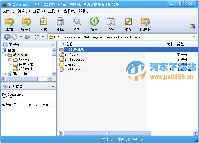Sort by the 大小 column header
Screen dimensions: 199x143
pyautogui.click(x=161, y=44)
